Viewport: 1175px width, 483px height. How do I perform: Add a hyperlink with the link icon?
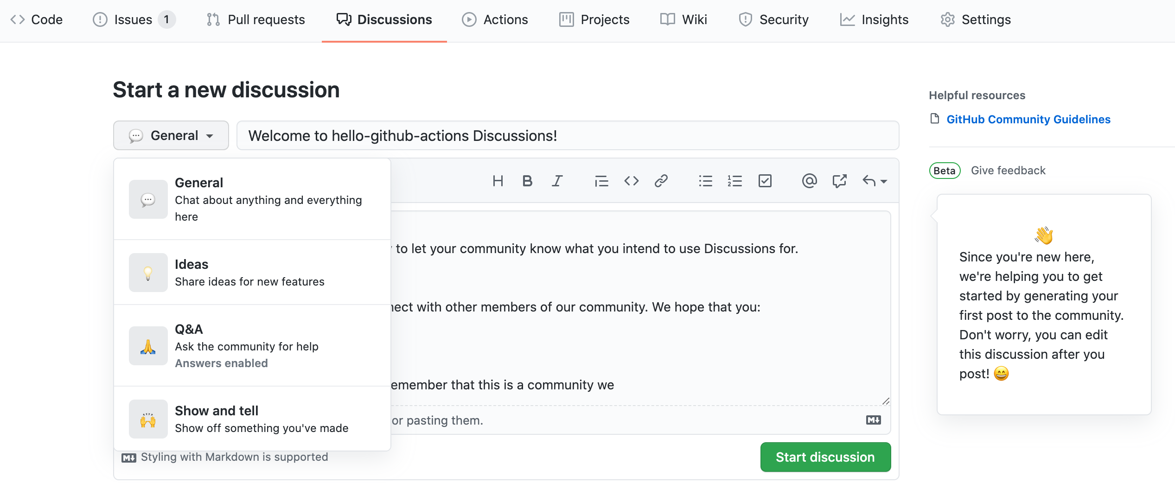click(661, 181)
